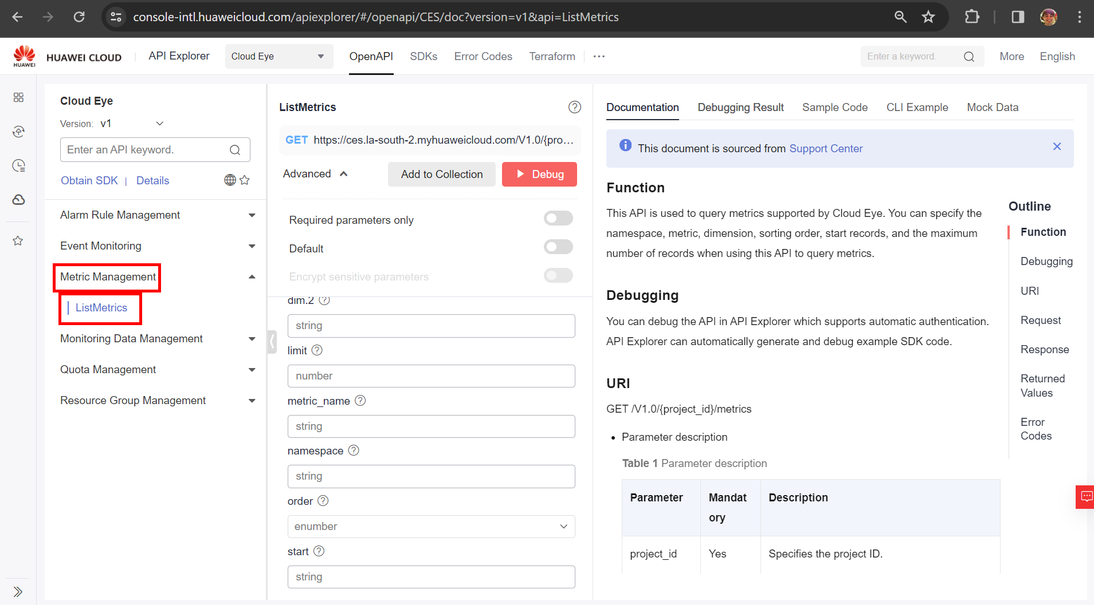Click the globe icon beside Details link
1094x605 pixels.
(x=230, y=180)
